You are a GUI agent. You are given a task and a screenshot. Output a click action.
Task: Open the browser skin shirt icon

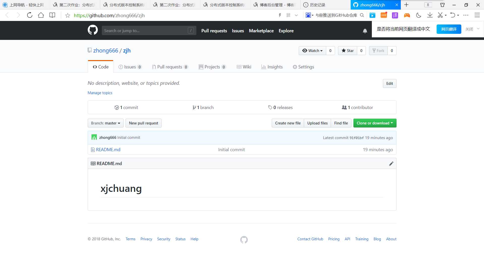(x=442, y=5)
